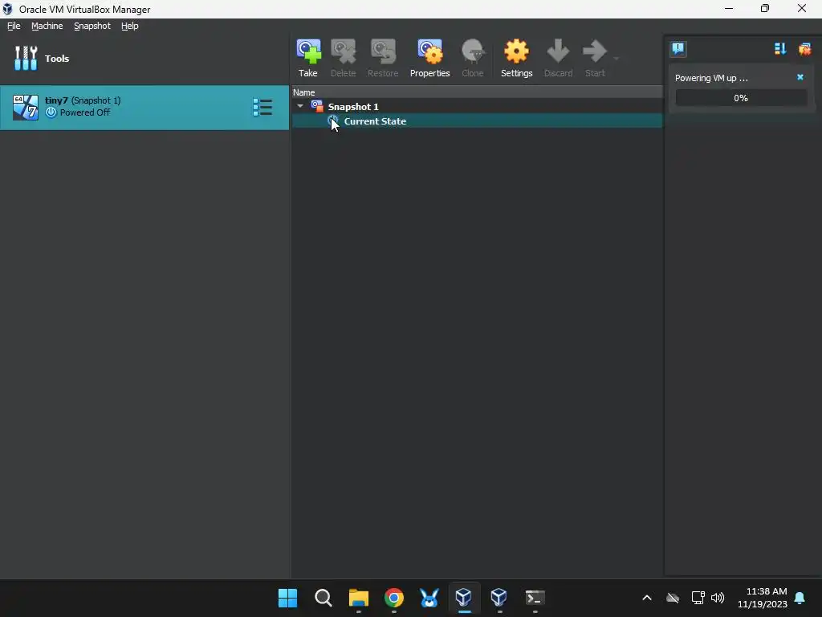Open the rabbit app on taskbar
The width and height of the screenshot is (822, 617).
click(429, 598)
